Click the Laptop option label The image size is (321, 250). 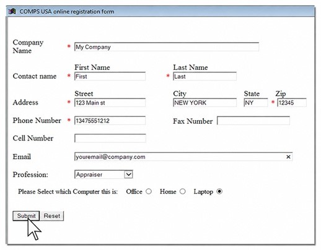coord(203,192)
